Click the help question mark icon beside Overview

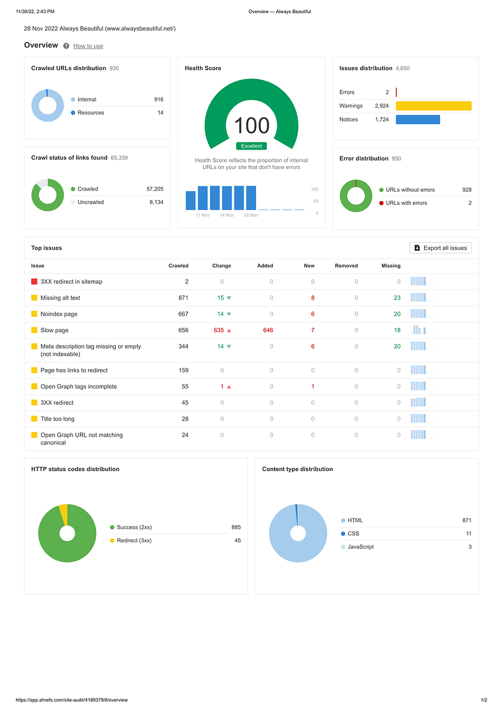[66, 46]
